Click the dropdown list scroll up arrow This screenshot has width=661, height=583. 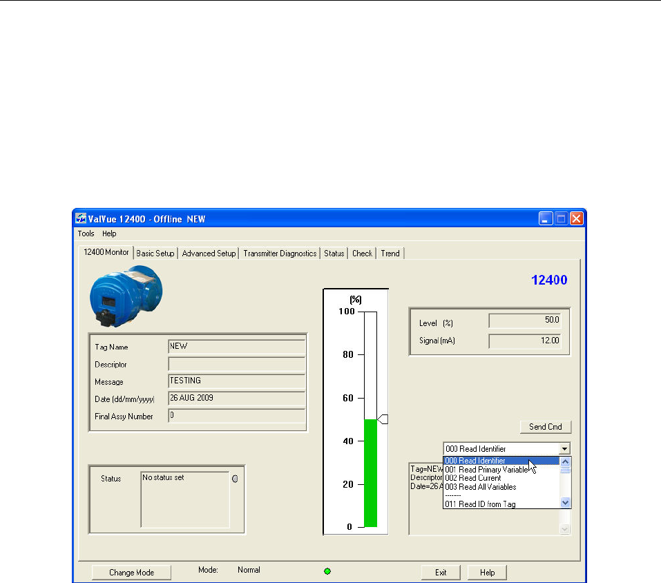click(565, 461)
